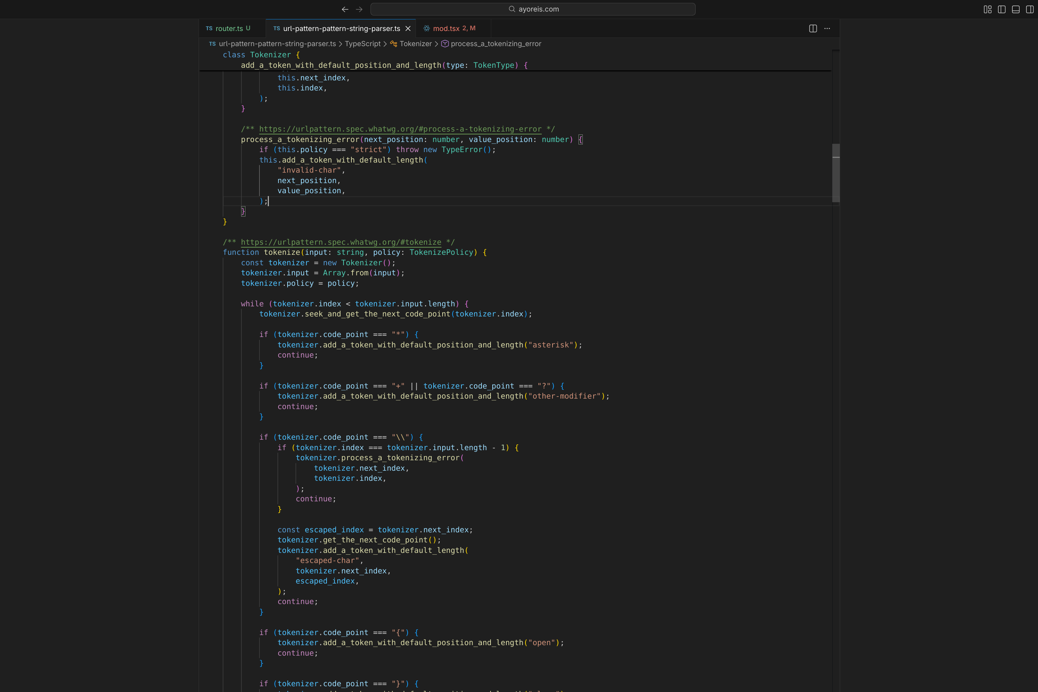Click the React icon on the mod.tsx tab

pyautogui.click(x=426, y=28)
